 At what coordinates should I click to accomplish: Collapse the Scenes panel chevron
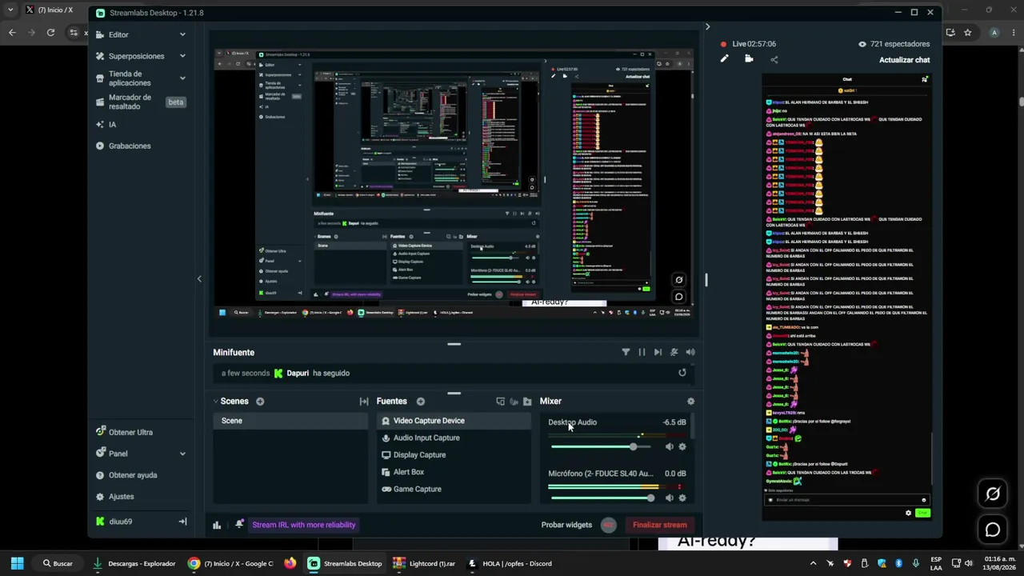[215, 402]
